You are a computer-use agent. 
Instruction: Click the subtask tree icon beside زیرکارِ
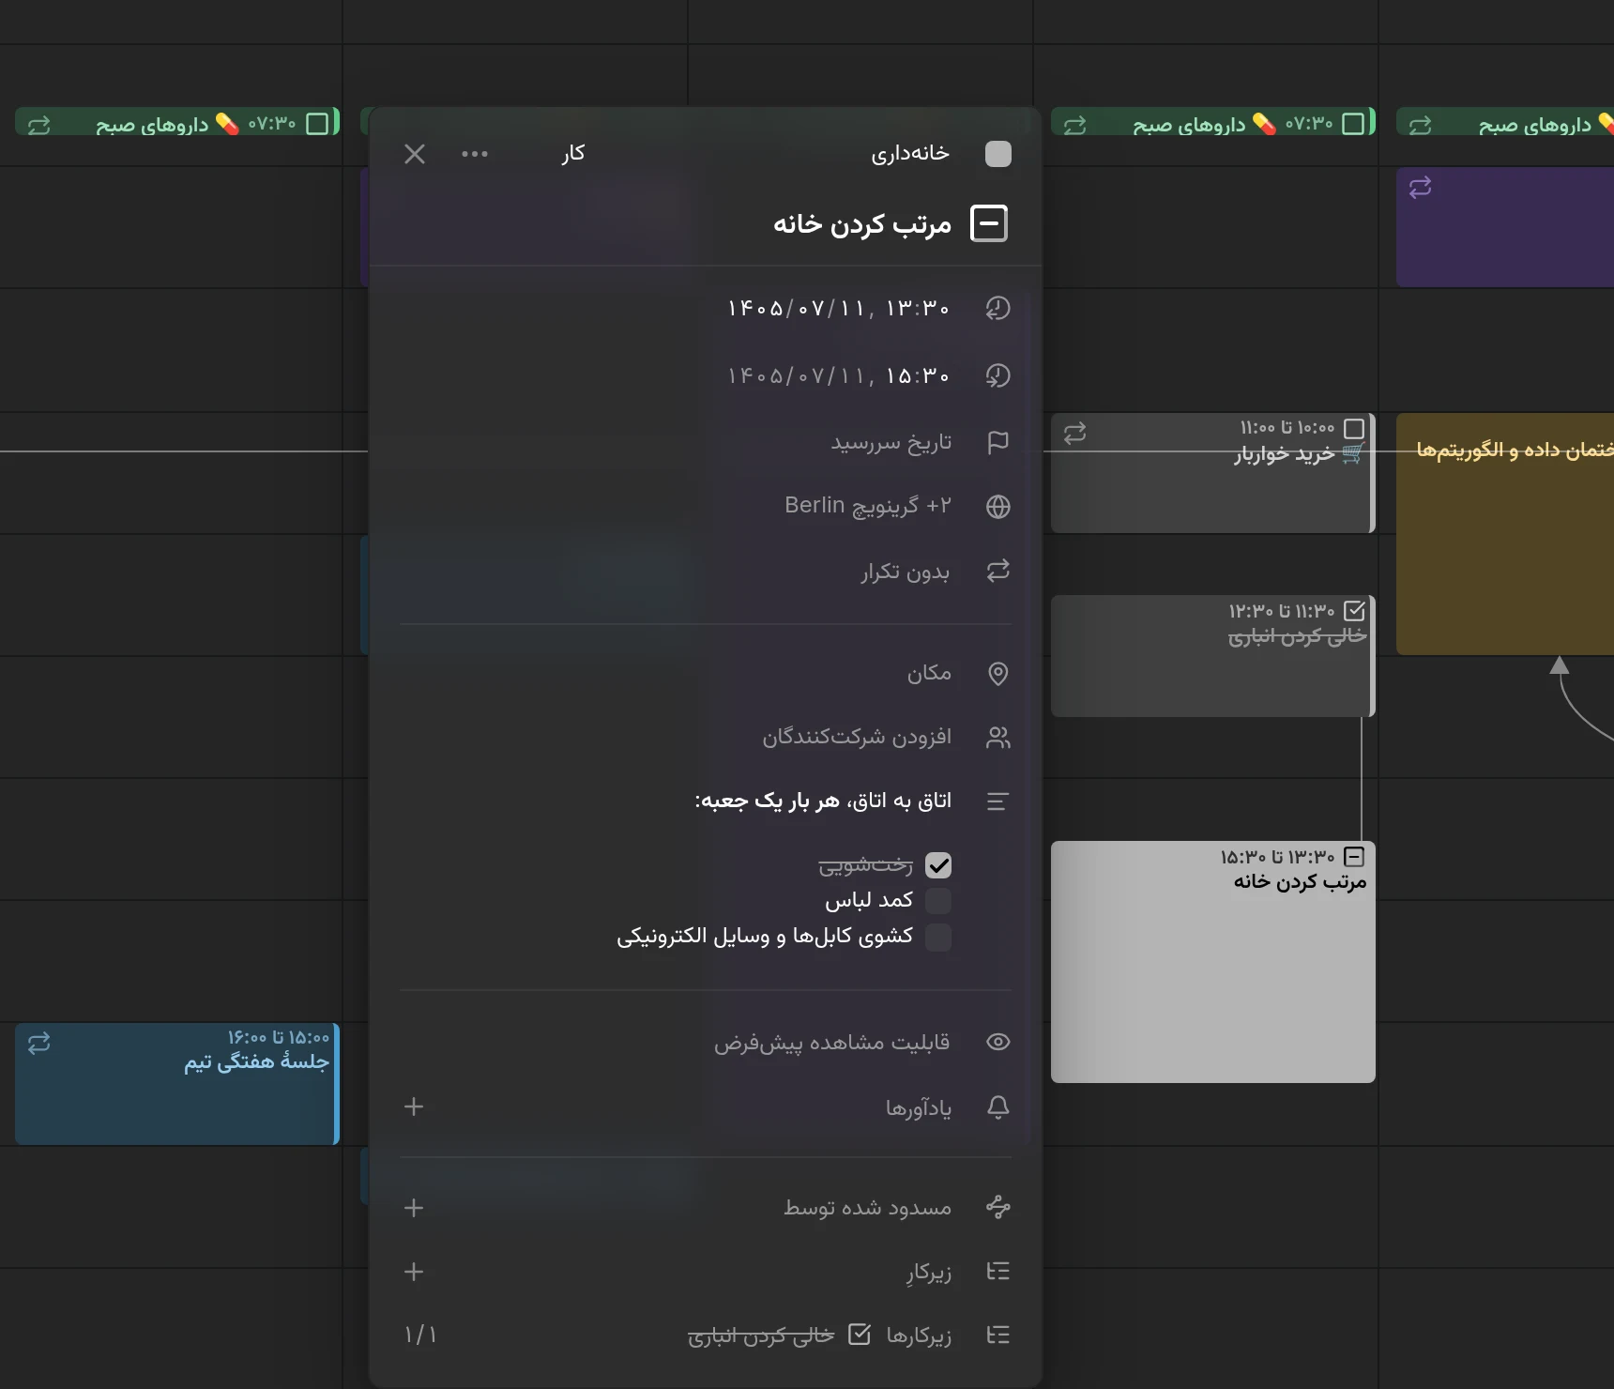998,1272
